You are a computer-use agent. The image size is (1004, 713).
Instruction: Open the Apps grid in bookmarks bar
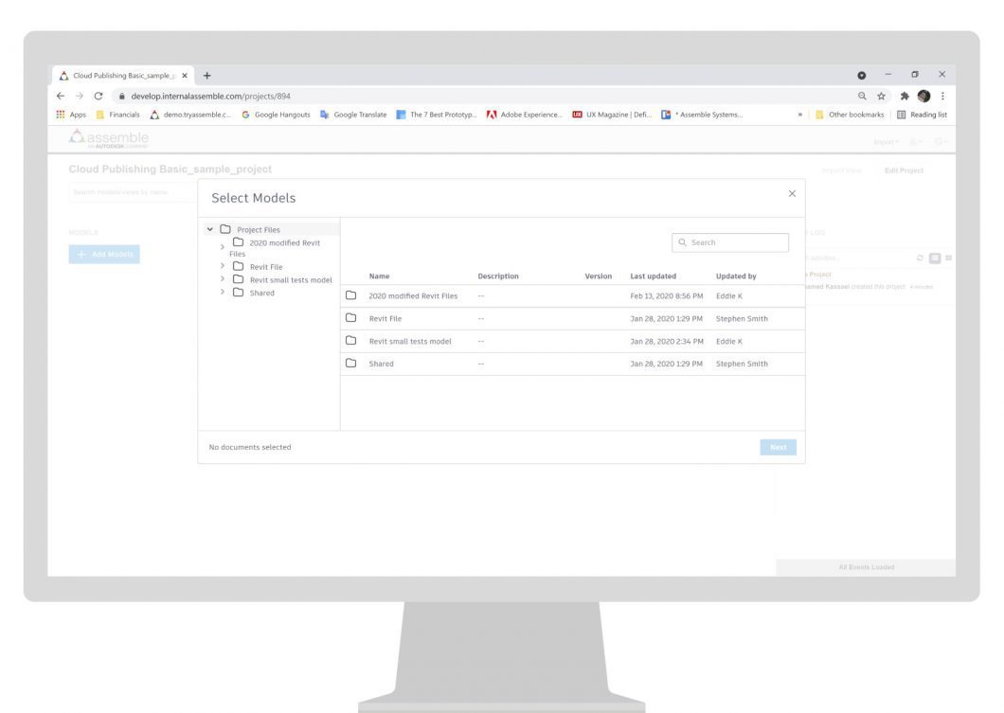(70, 115)
